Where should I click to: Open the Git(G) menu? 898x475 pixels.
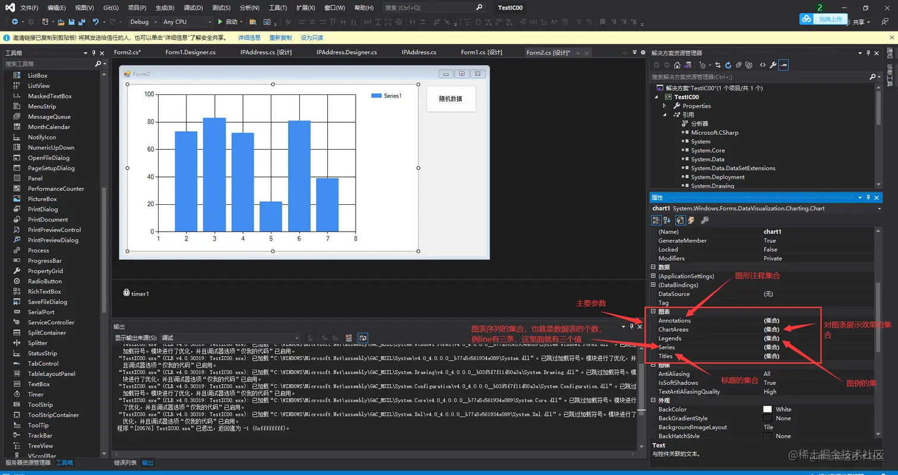(110, 8)
